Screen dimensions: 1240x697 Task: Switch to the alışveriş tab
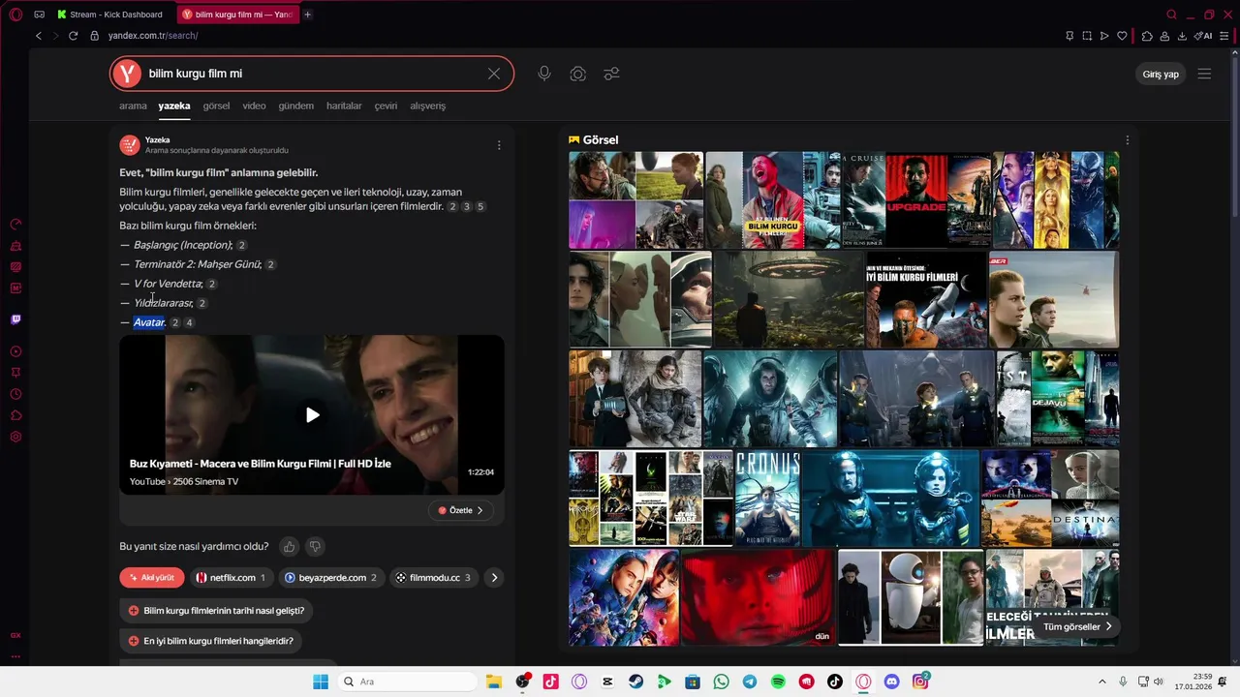pyautogui.click(x=427, y=106)
